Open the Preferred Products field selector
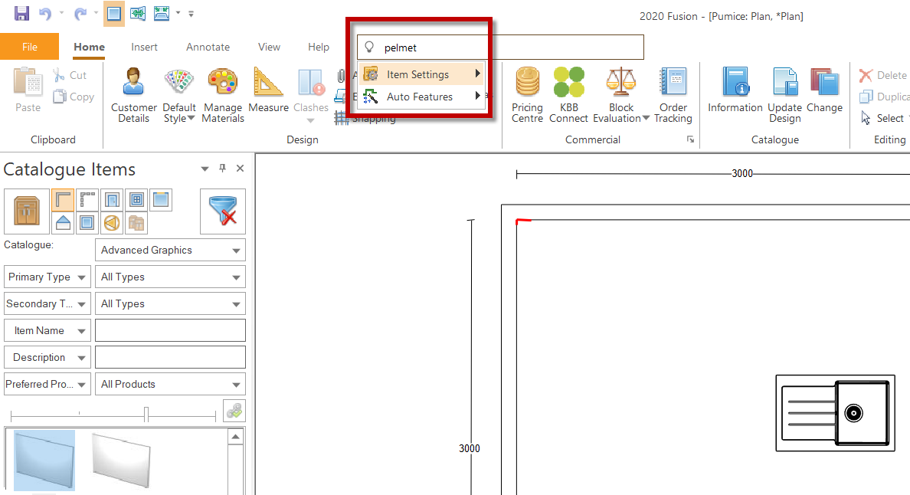Viewport: 910px width, 495px height. coord(47,384)
